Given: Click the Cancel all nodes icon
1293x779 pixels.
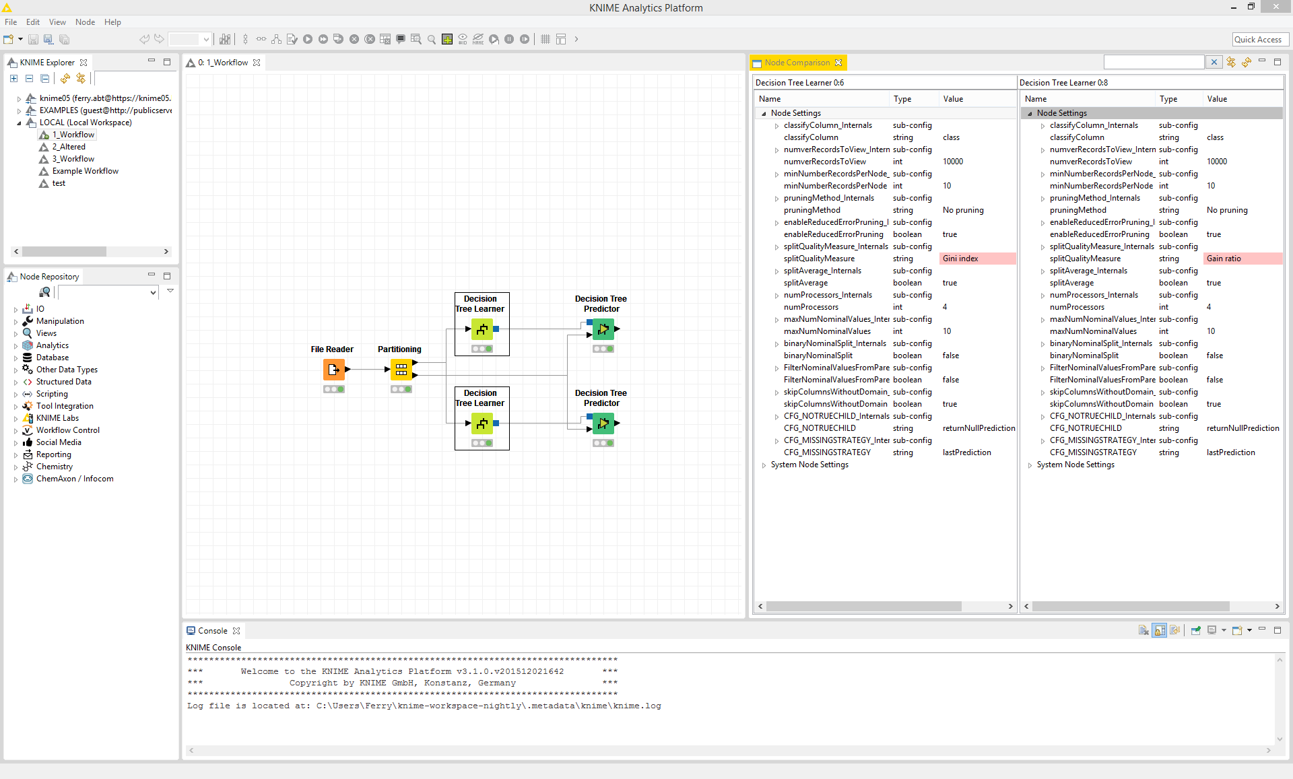Looking at the screenshot, I should tap(370, 39).
